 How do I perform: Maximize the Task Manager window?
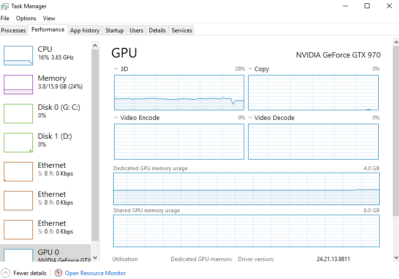pos(367,6)
